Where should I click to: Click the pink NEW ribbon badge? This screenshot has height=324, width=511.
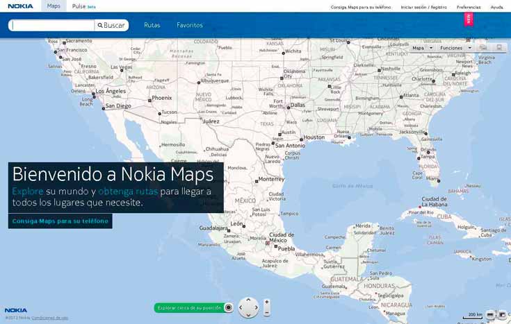[x=469, y=19]
